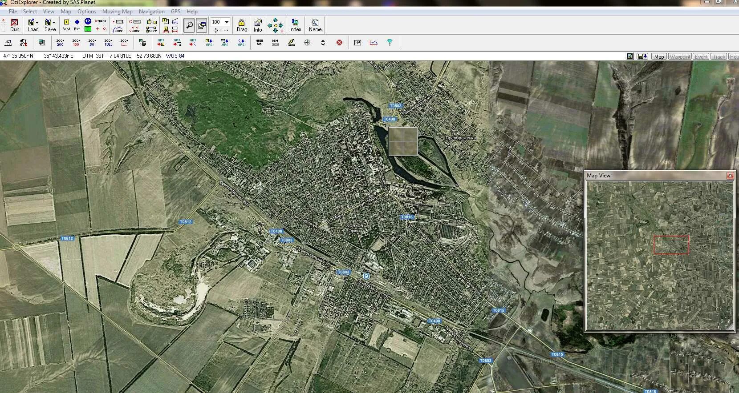Set zoom to 50 percent
The width and height of the screenshot is (739, 393).
click(x=92, y=42)
